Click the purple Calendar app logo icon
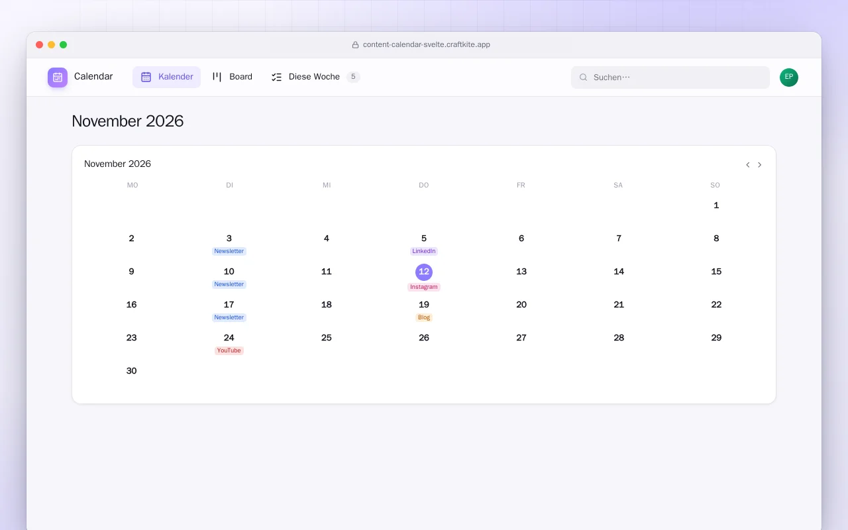Viewport: 848px width, 530px height. (x=58, y=78)
